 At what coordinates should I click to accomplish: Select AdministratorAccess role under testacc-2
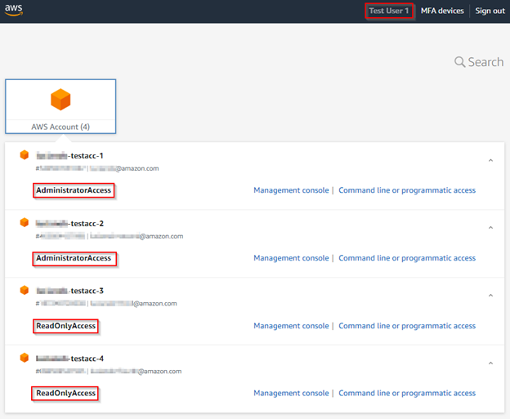[x=74, y=258]
